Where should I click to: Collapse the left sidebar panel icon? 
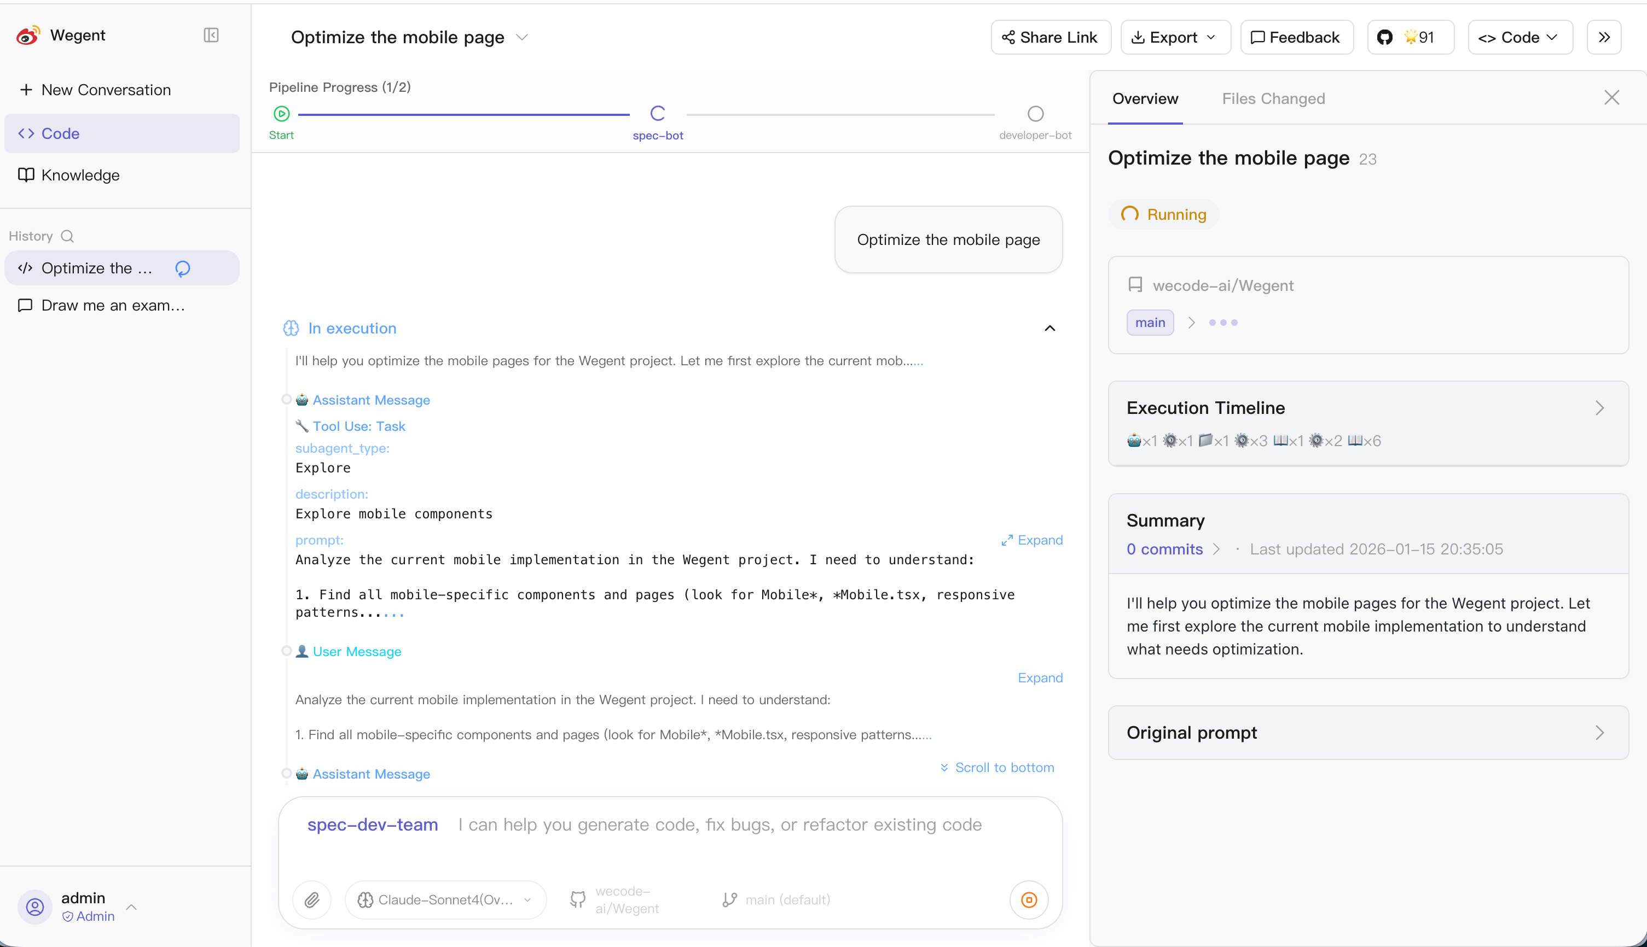tap(211, 35)
